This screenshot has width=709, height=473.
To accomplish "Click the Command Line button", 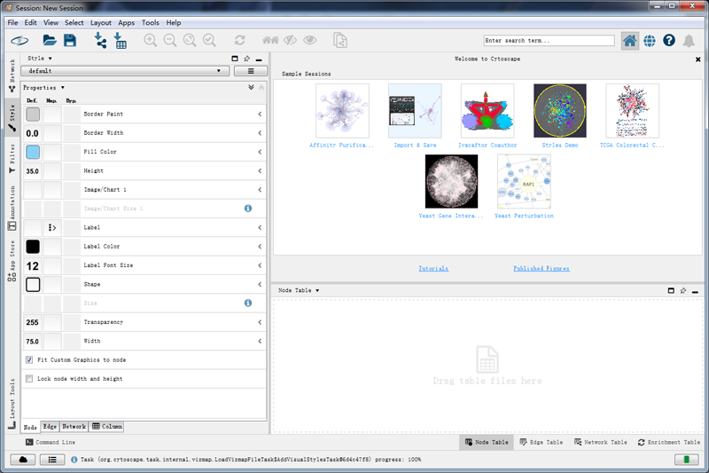I will pos(51,442).
